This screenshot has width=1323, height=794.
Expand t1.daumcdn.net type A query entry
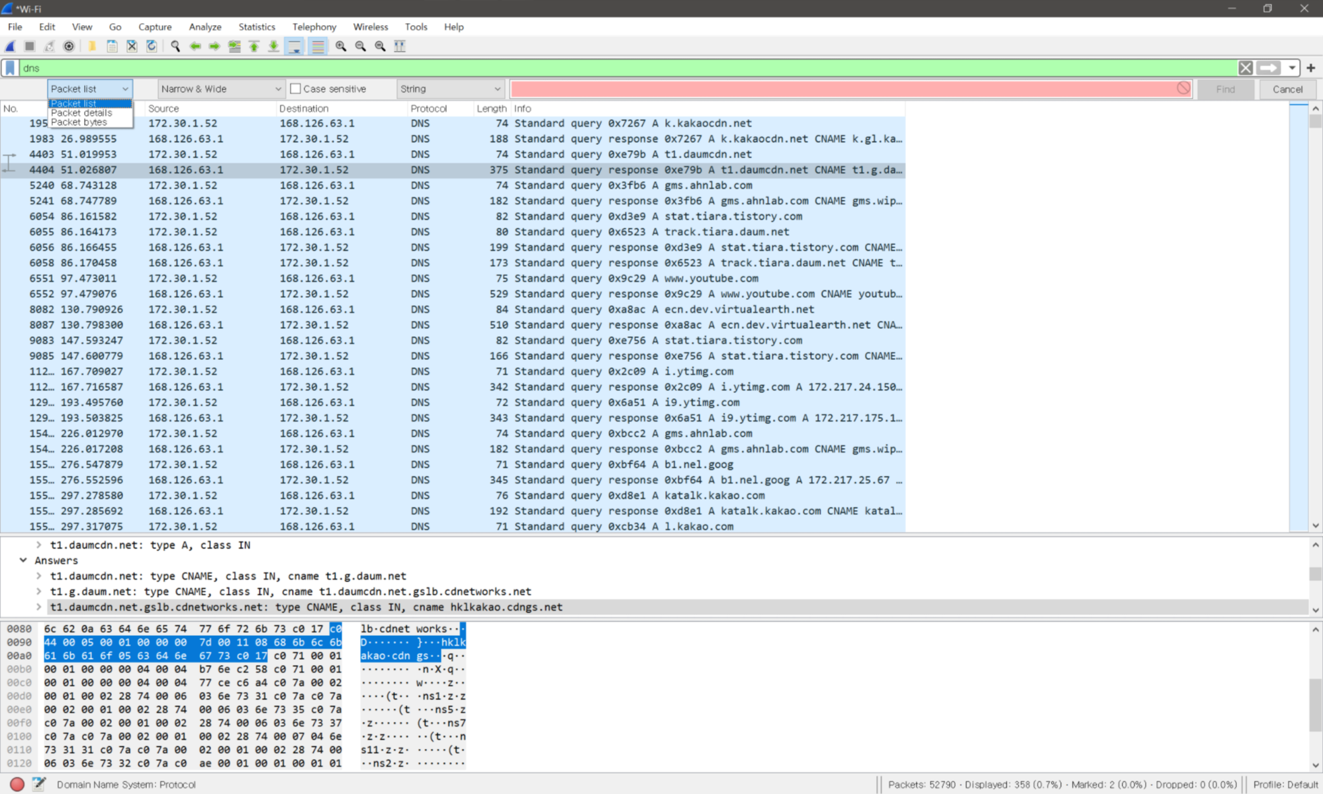click(x=38, y=545)
